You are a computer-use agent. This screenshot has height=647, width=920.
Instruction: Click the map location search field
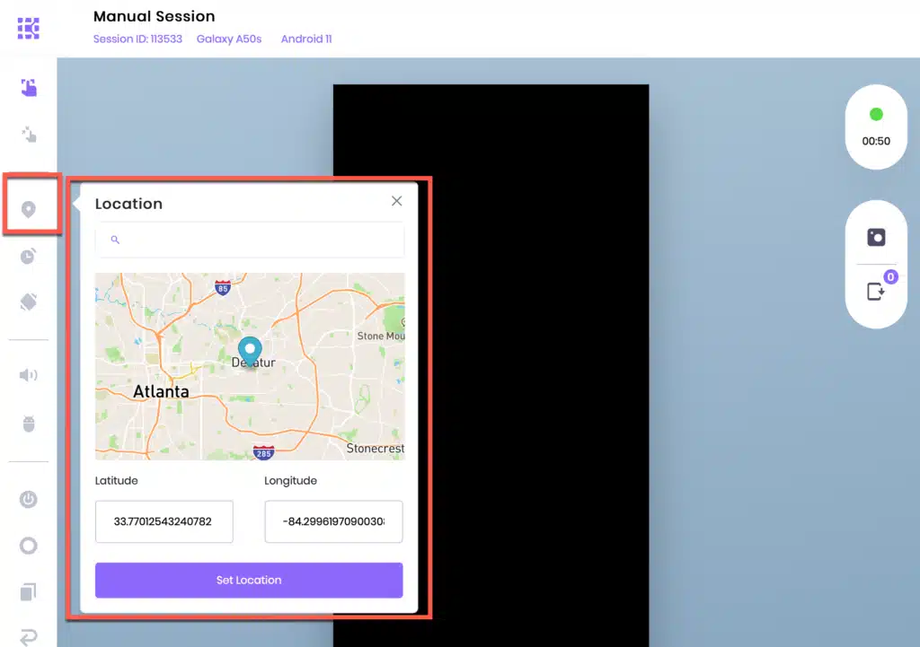[249, 240]
